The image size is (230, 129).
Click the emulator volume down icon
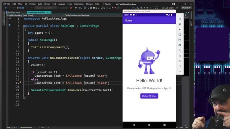(x=180, y=29)
